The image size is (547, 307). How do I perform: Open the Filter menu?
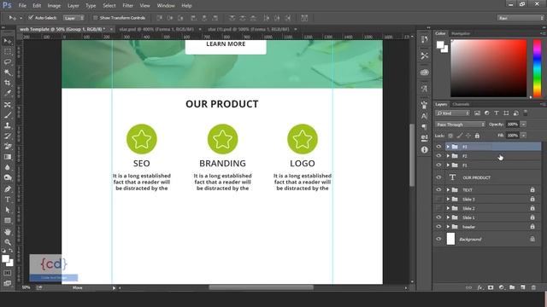[x=128, y=6]
